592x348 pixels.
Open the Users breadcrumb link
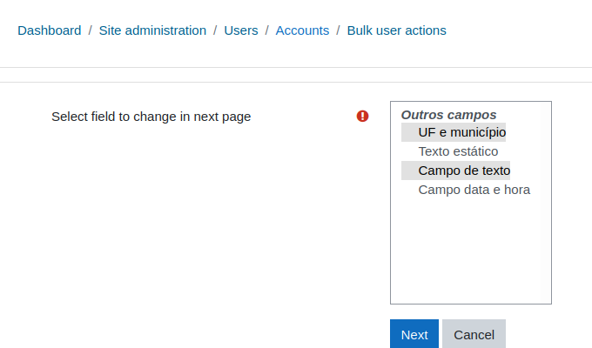tap(241, 30)
